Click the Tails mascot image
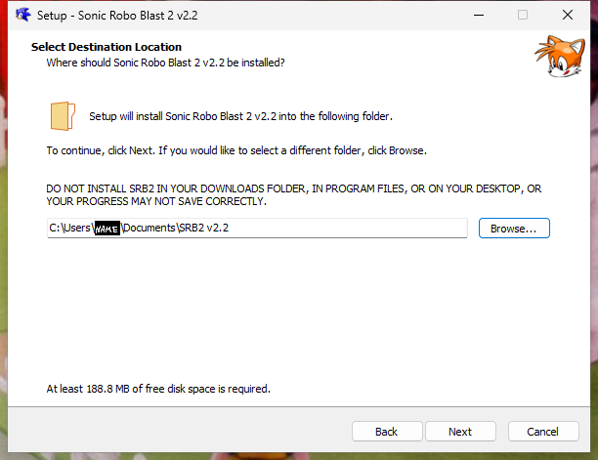 [x=560, y=56]
